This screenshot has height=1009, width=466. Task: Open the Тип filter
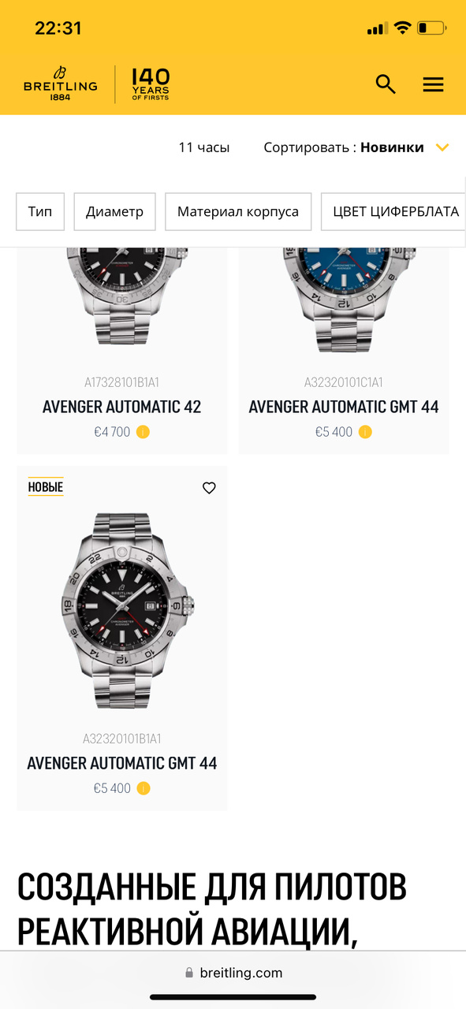[x=40, y=211]
